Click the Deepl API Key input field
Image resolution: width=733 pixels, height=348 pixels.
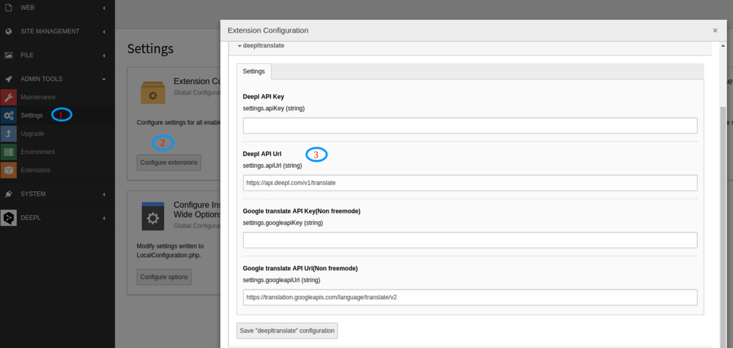[x=470, y=125]
